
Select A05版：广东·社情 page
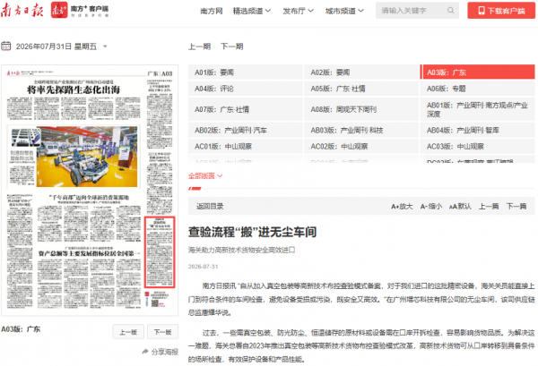(x=361, y=89)
